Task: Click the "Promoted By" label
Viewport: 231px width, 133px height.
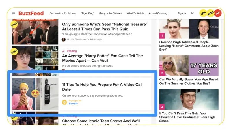Action: click(x=75, y=101)
